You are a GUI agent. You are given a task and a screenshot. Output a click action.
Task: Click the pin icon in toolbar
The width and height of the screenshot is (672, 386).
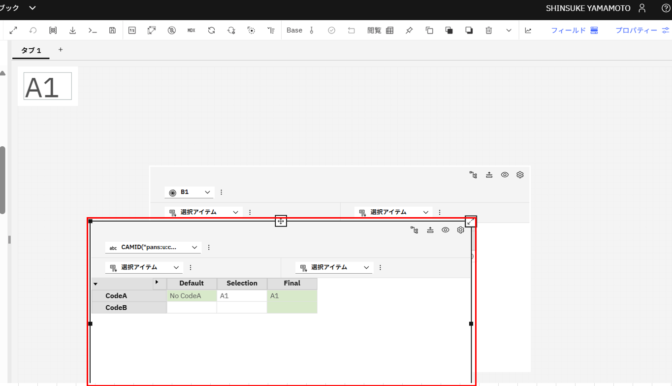click(409, 31)
